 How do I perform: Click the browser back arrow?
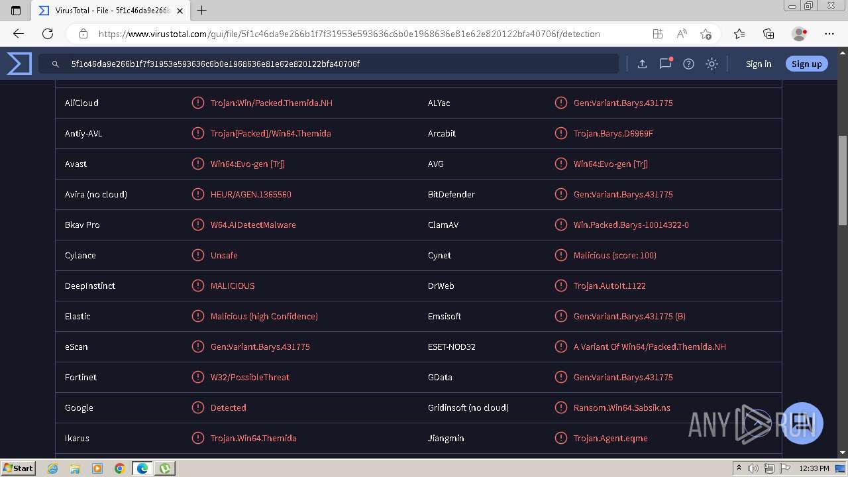(19, 34)
